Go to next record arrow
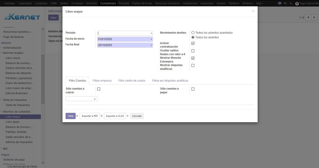 (x=315, y=17)
